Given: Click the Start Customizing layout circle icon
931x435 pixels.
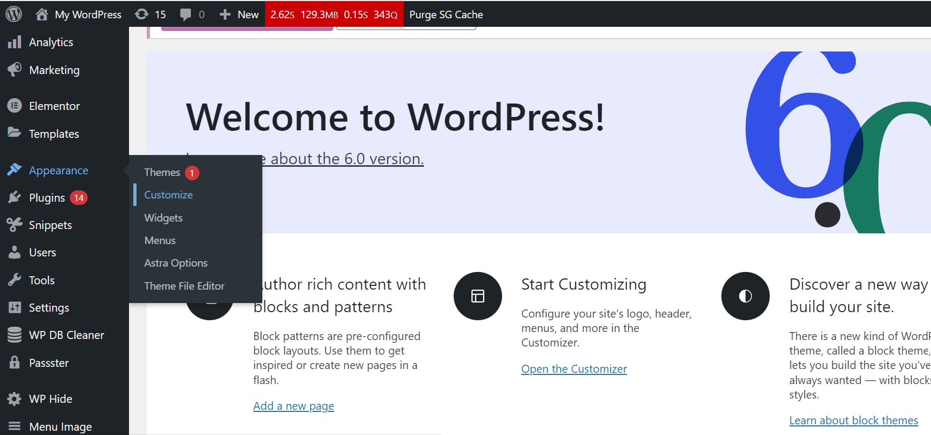Looking at the screenshot, I should 478,296.
